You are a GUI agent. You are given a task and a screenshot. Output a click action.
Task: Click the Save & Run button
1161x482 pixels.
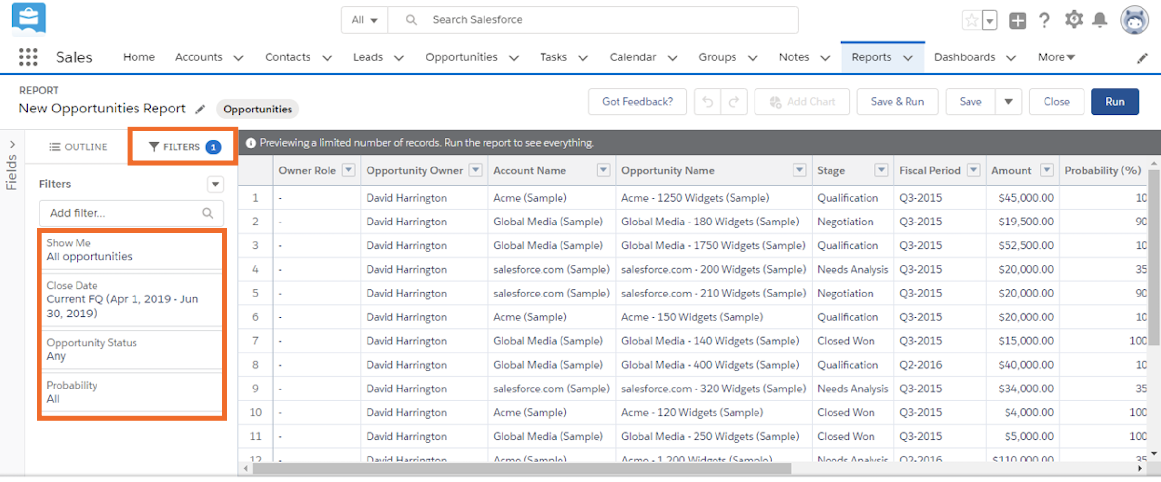pyautogui.click(x=897, y=102)
